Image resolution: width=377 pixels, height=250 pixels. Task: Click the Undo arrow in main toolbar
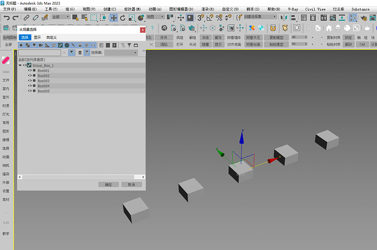click(x=6, y=17)
